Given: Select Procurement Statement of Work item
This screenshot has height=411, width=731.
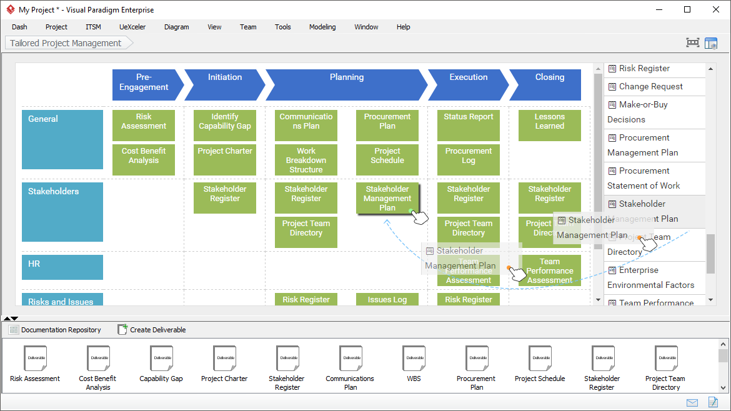Looking at the screenshot, I should (655, 179).
